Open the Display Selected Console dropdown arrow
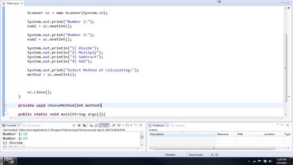 [x=123, y=125]
